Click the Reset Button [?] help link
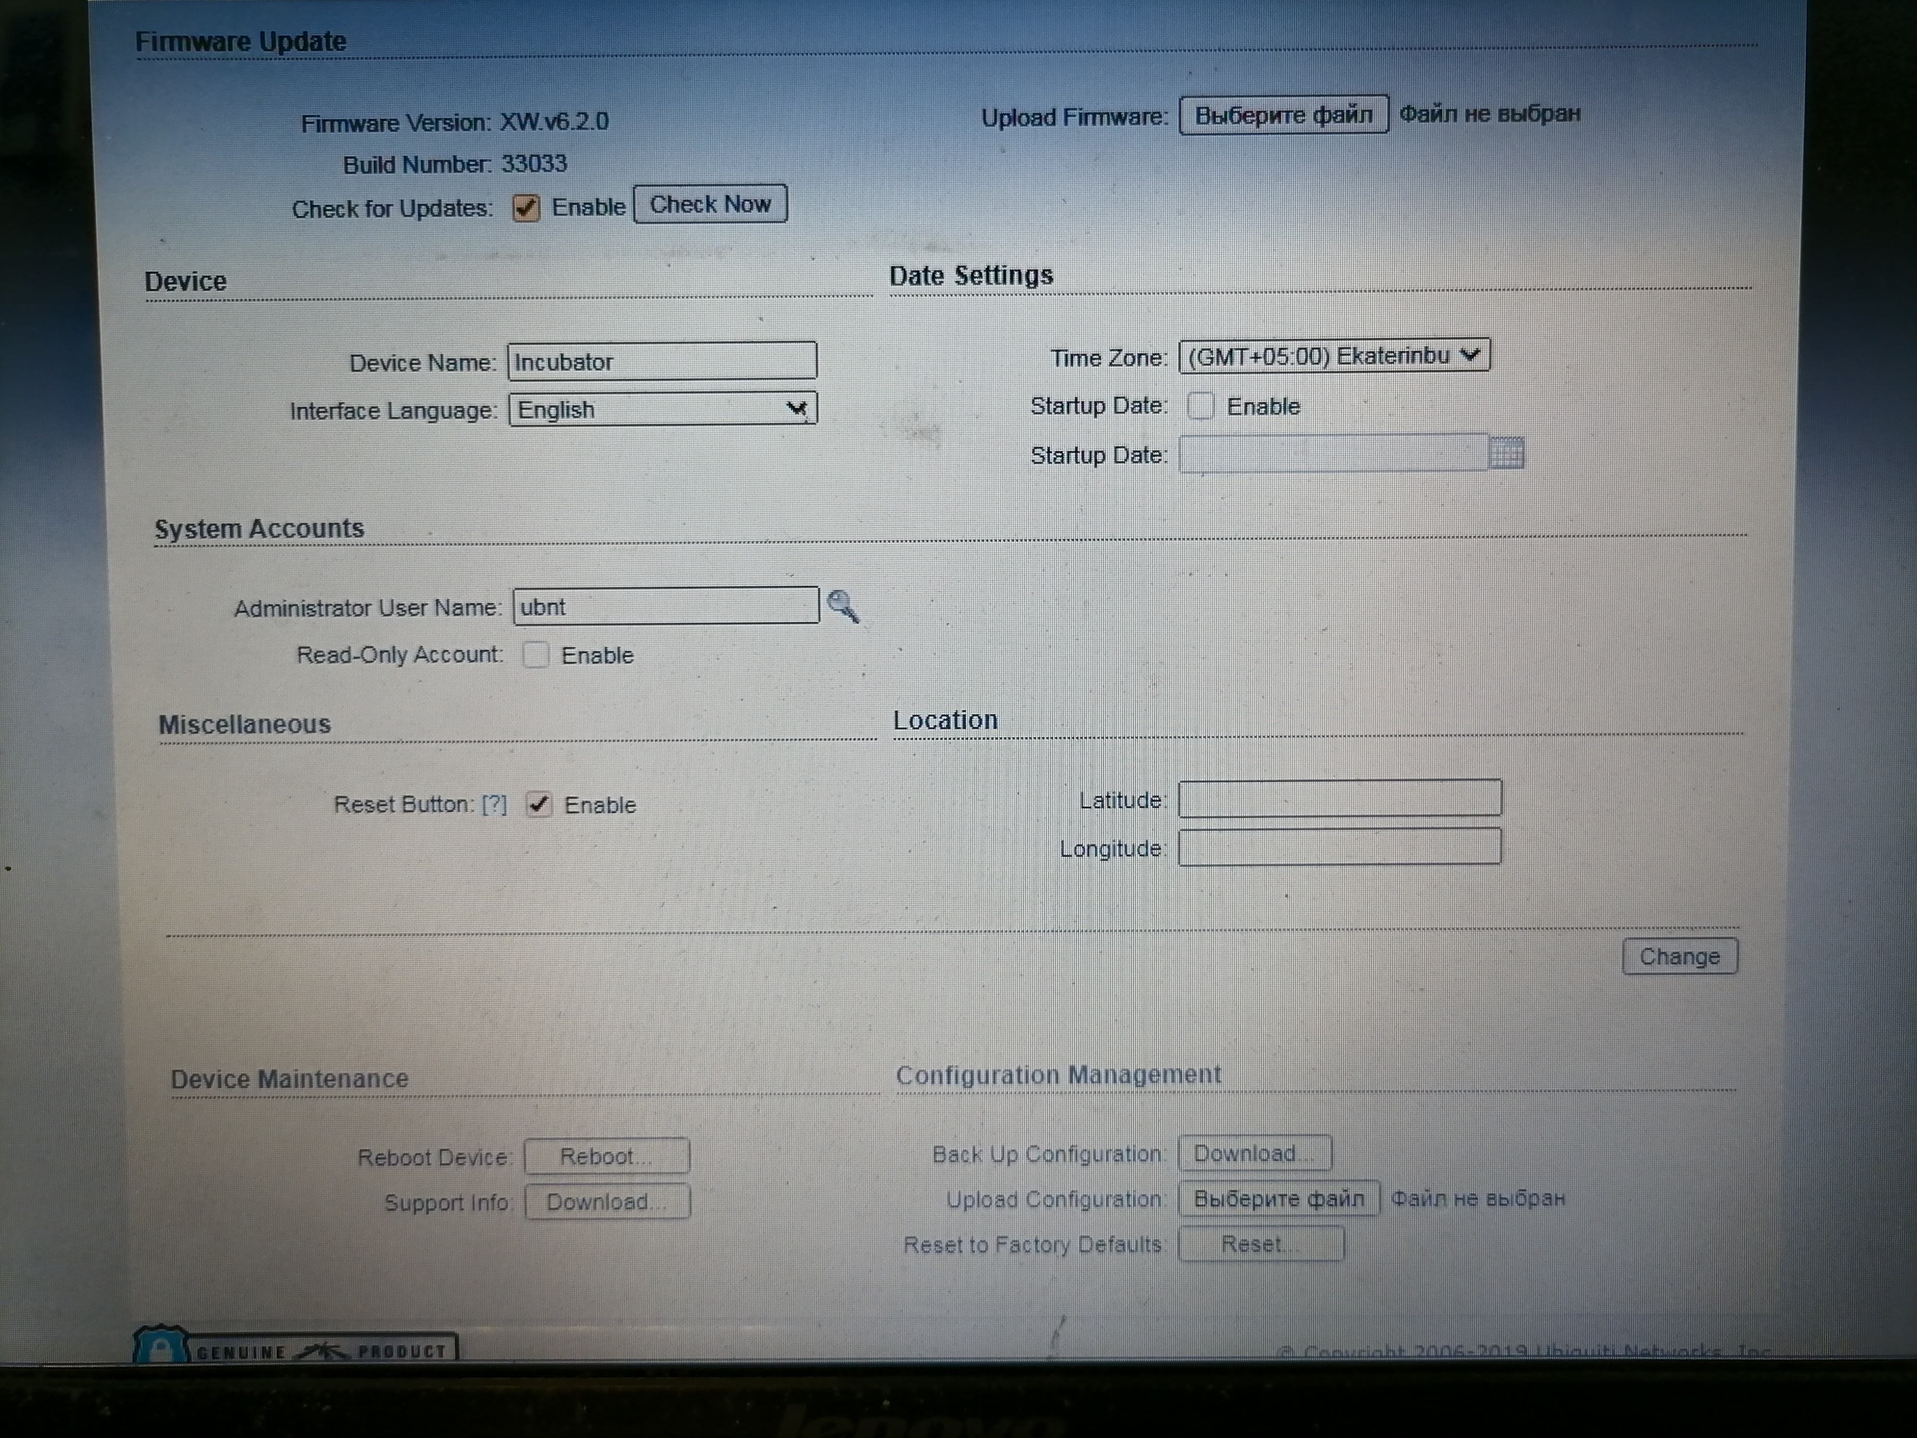 (x=494, y=804)
